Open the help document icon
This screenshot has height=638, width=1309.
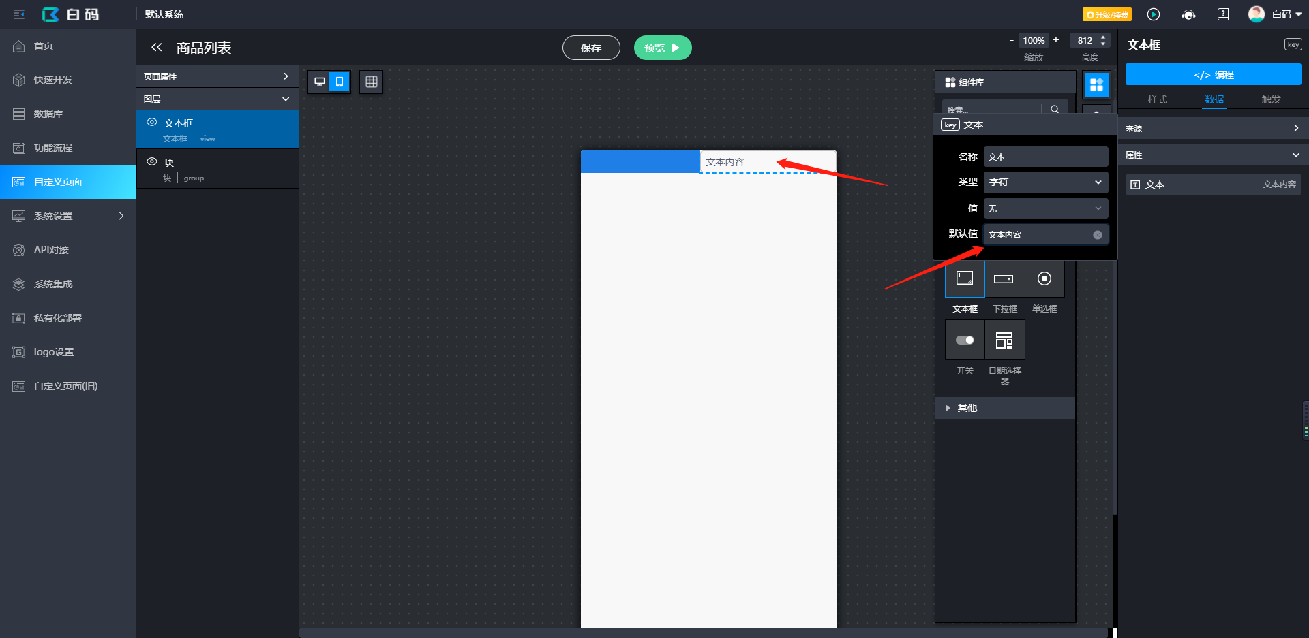(x=1223, y=14)
